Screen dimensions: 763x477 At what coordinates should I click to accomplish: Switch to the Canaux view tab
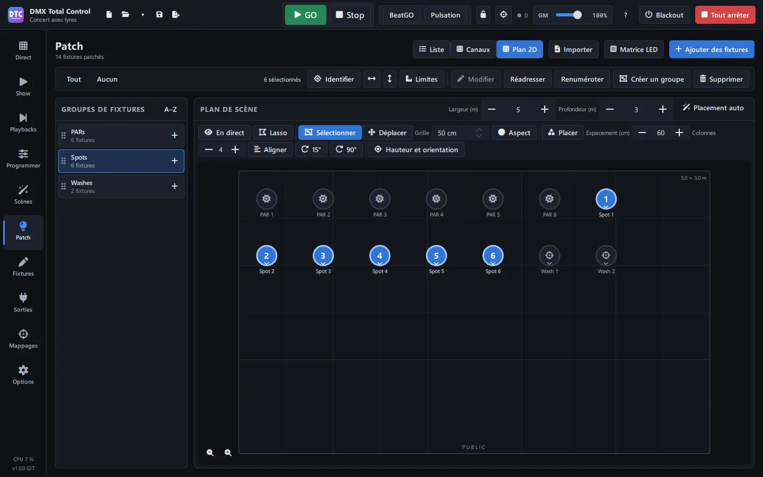pos(473,49)
